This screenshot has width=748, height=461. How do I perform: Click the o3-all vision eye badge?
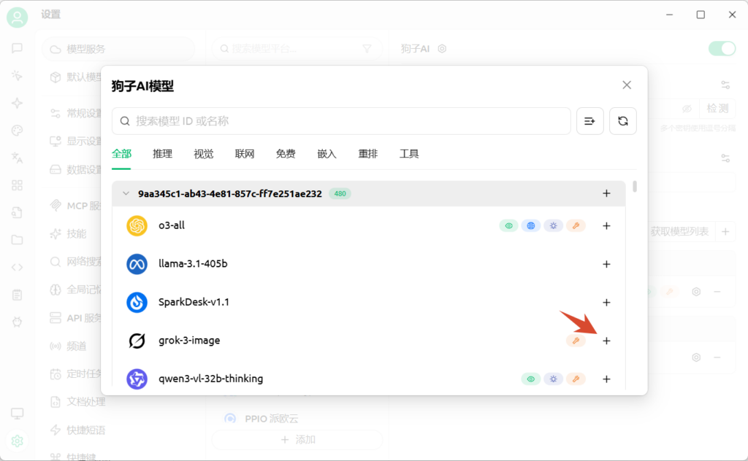tap(508, 225)
